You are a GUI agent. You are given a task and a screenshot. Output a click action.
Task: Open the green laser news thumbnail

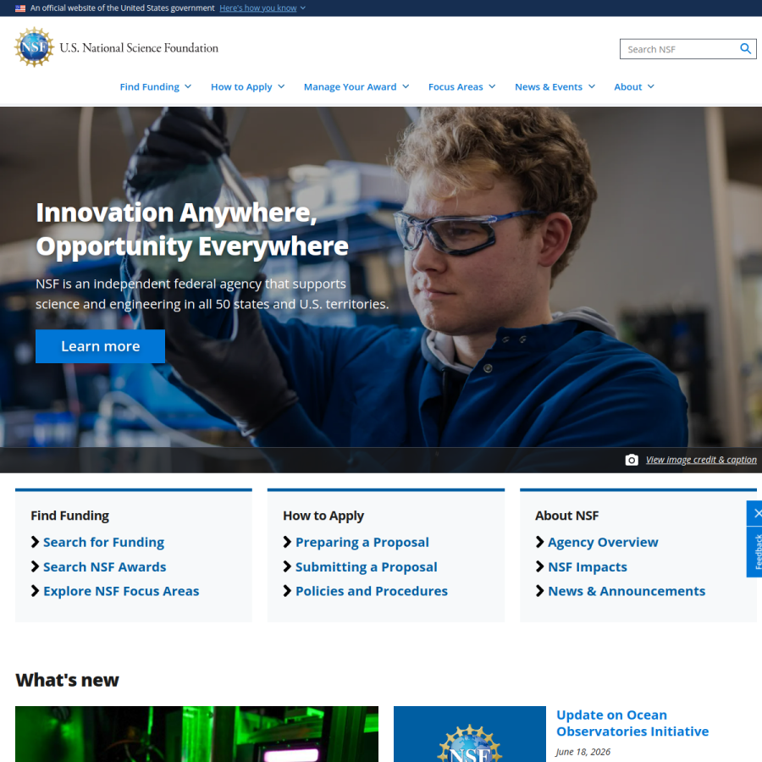196,734
